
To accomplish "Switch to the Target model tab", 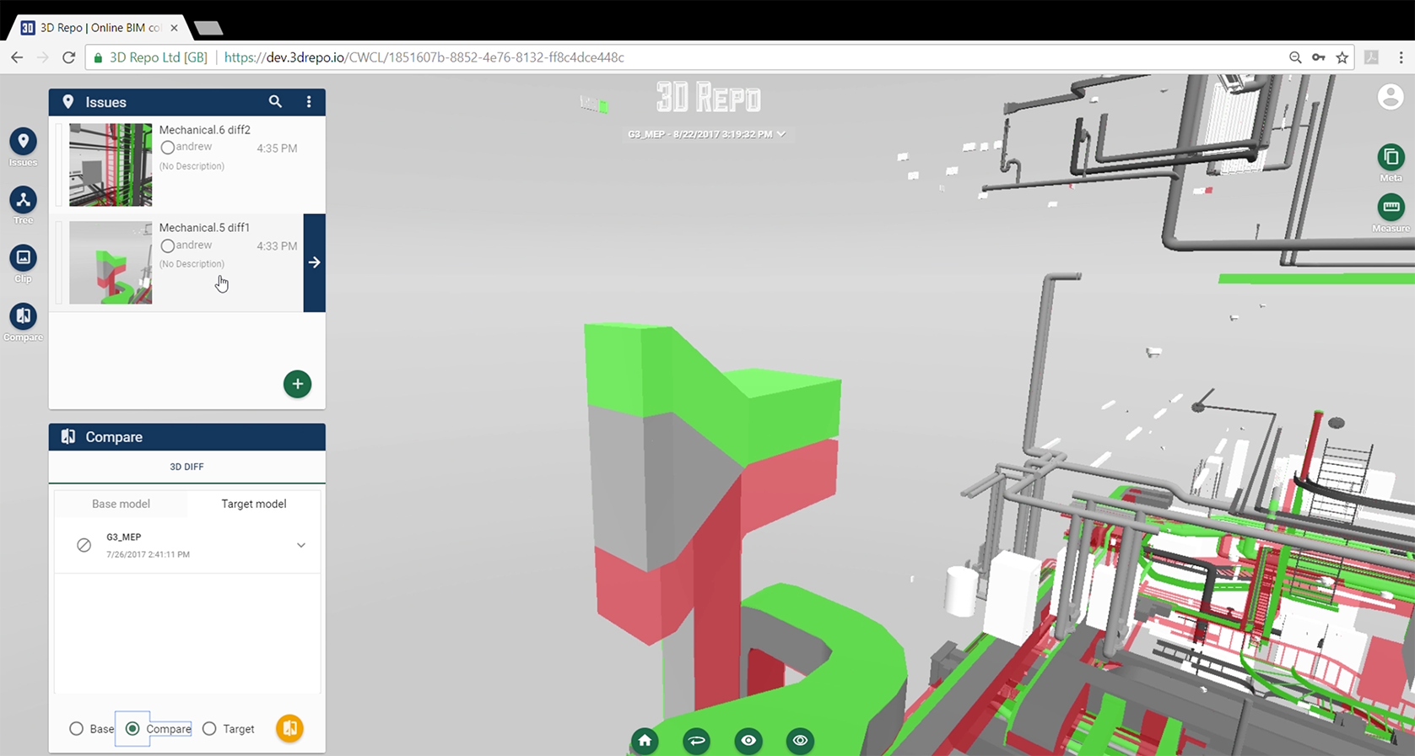I will (253, 504).
